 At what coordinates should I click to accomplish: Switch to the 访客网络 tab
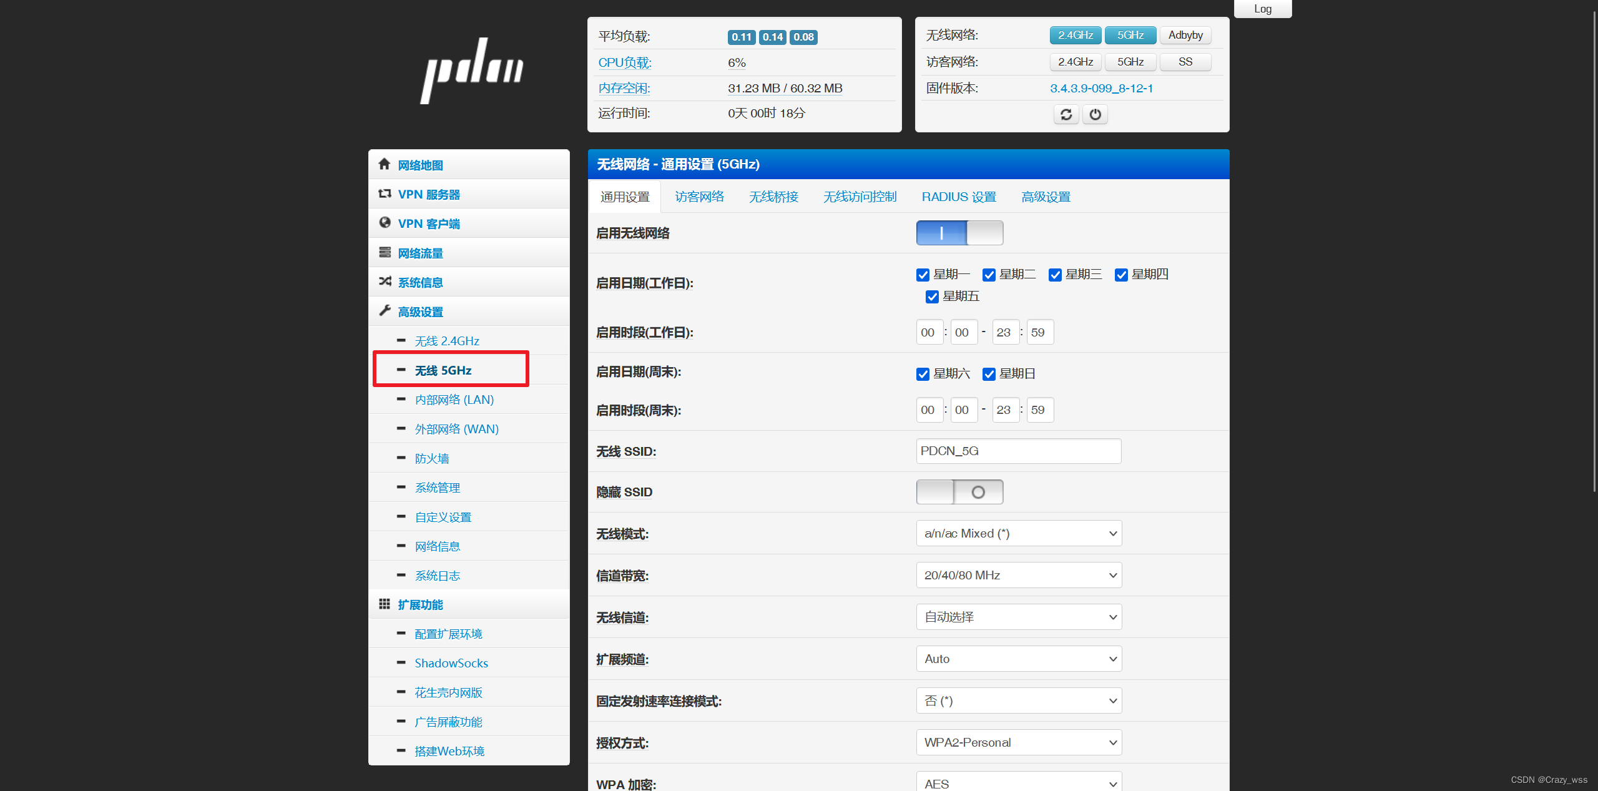pyautogui.click(x=699, y=197)
